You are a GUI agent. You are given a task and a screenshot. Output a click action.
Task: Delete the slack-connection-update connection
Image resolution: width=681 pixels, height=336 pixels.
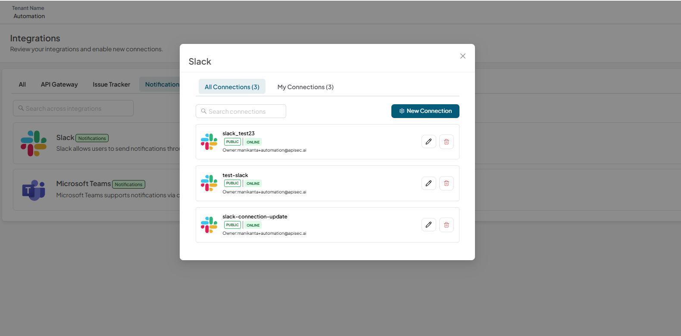447,225
